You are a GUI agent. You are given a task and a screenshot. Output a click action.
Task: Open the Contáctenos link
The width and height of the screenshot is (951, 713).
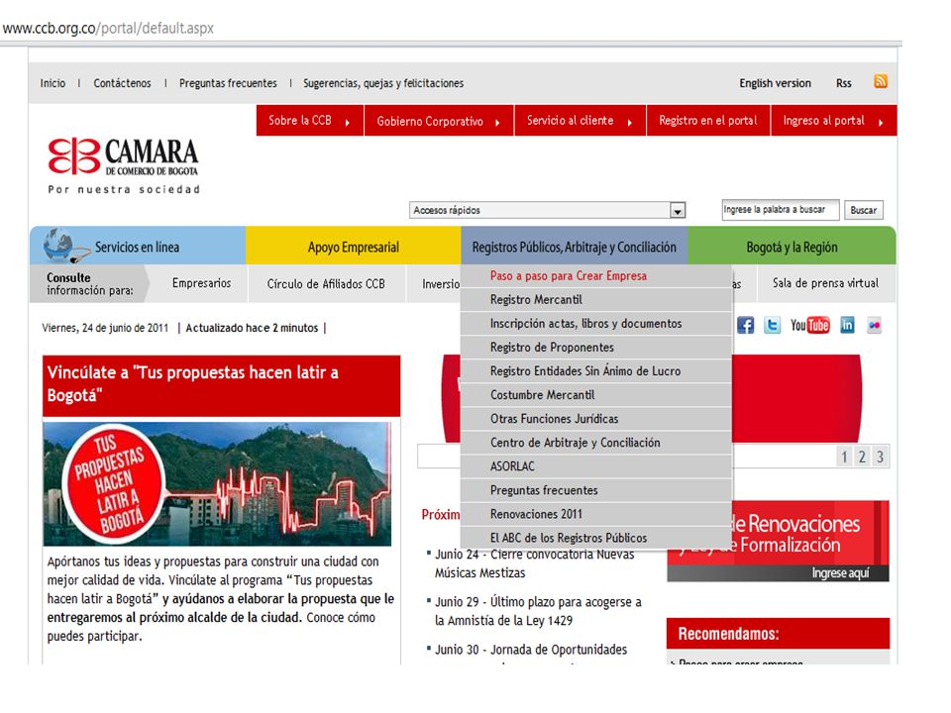[122, 83]
